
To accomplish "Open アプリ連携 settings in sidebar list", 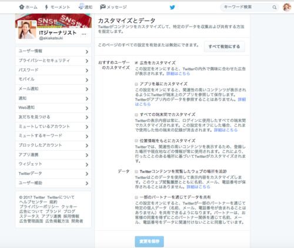I will click(54, 155).
